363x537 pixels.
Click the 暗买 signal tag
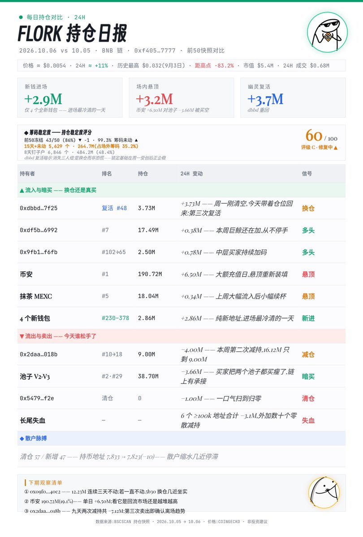click(x=308, y=376)
